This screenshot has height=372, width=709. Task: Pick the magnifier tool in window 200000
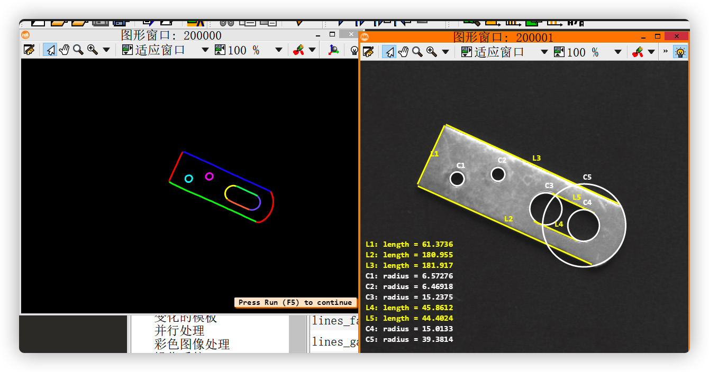78,50
